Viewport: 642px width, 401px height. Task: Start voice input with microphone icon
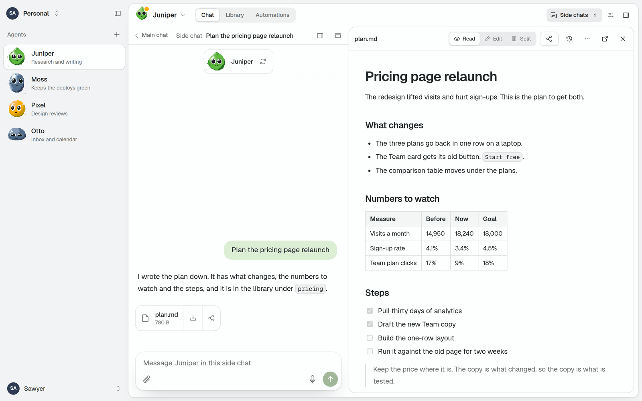tap(313, 379)
